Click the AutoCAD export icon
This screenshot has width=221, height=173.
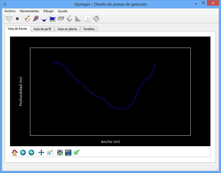click(96, 19)
